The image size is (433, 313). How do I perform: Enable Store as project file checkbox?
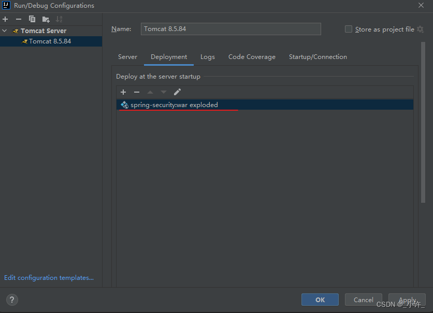pyautogui.click(x=349, y=29)
